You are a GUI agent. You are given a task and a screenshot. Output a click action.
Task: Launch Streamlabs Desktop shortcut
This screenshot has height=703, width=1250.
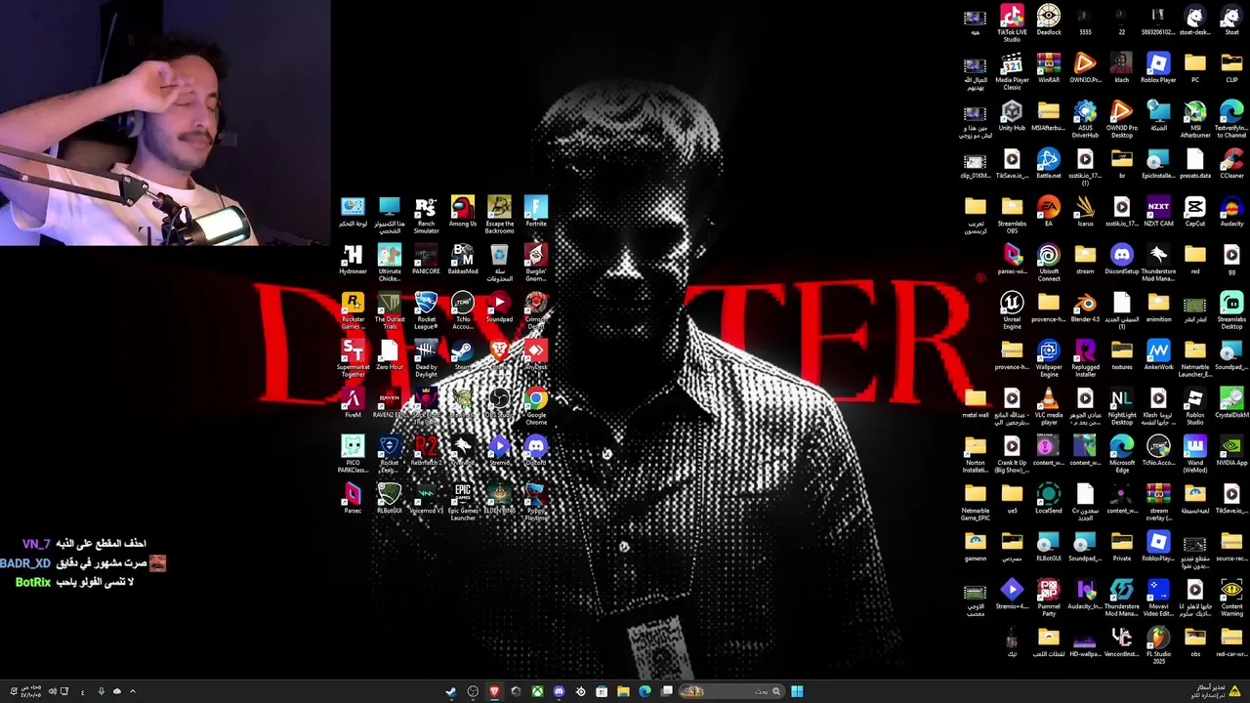click(1231, 310)
